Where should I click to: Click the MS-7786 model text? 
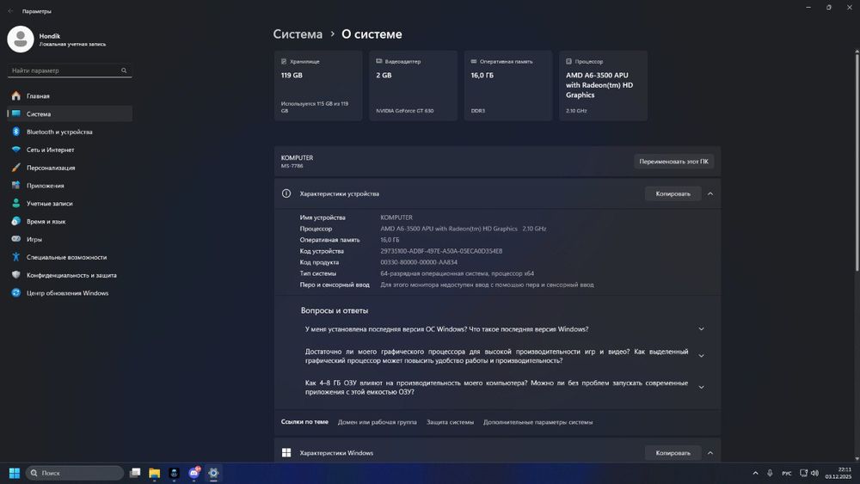coord(292,166)
